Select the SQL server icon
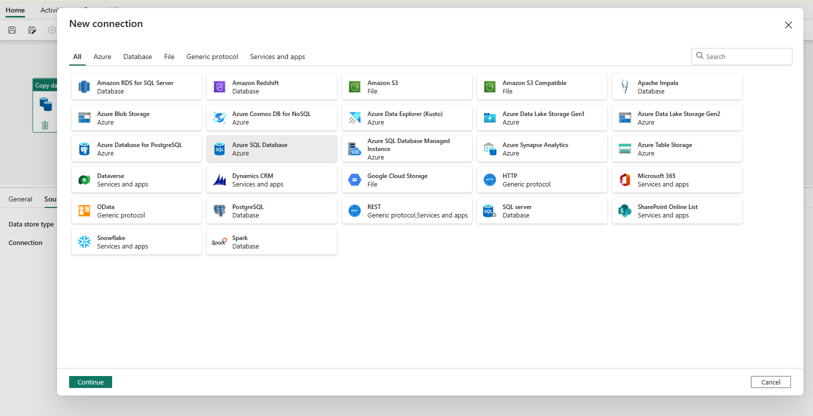Image resolution: width=813 pixels, height=416 pixels. [x=490, y=211]
